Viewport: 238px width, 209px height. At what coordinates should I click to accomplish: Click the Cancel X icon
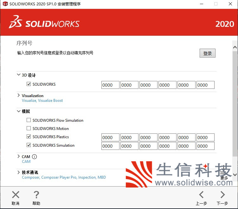pos(16,195)
